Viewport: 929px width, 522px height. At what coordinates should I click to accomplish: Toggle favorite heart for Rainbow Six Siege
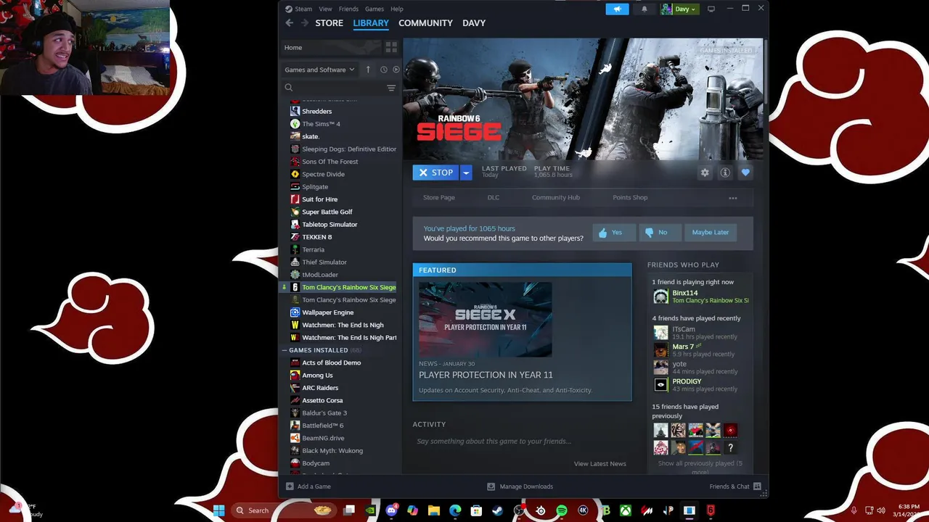tap(745, 173)
